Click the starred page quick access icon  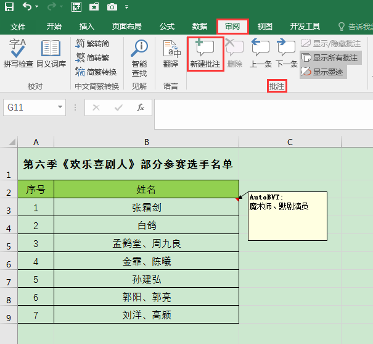click(x=94, y=7)
